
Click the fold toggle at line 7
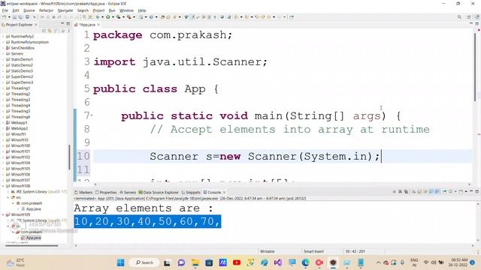tap(92, 115)
